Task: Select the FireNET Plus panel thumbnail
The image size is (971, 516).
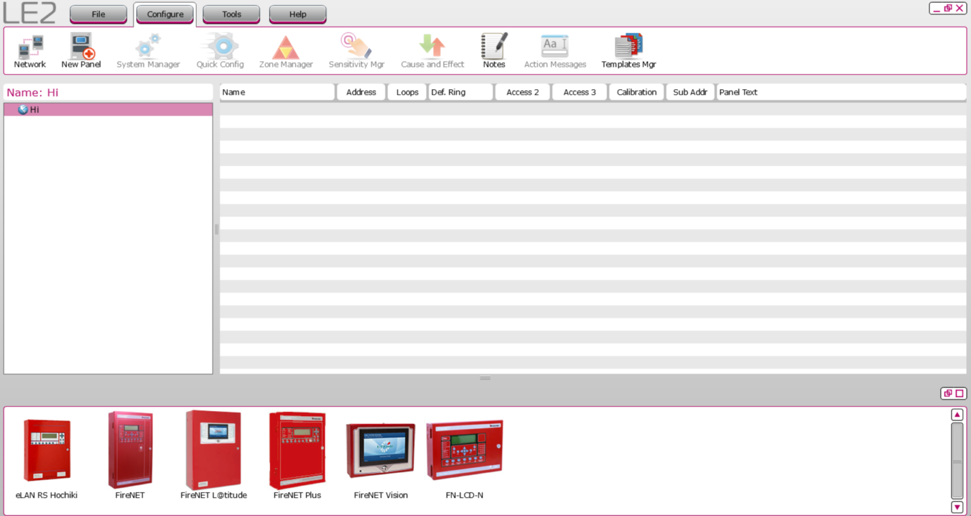Action: click(x=297, y=450)
